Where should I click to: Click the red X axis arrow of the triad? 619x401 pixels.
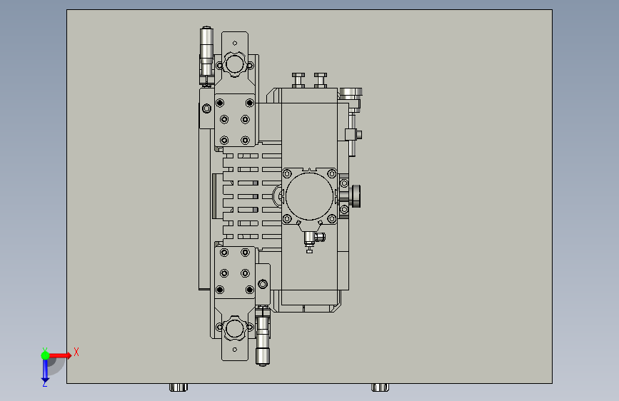[x=60, y=355]
